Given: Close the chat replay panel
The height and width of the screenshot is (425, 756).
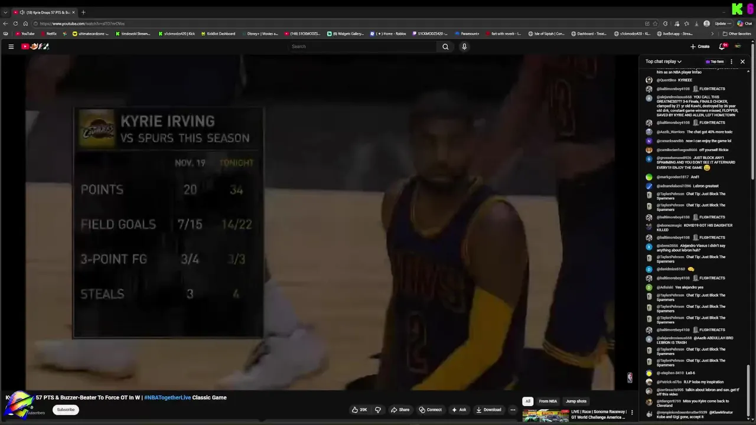Looking at the screenshot, I should click(x=742, y=61).
